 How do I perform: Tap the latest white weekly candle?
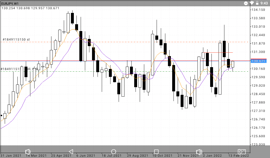[x=233, y=64]
